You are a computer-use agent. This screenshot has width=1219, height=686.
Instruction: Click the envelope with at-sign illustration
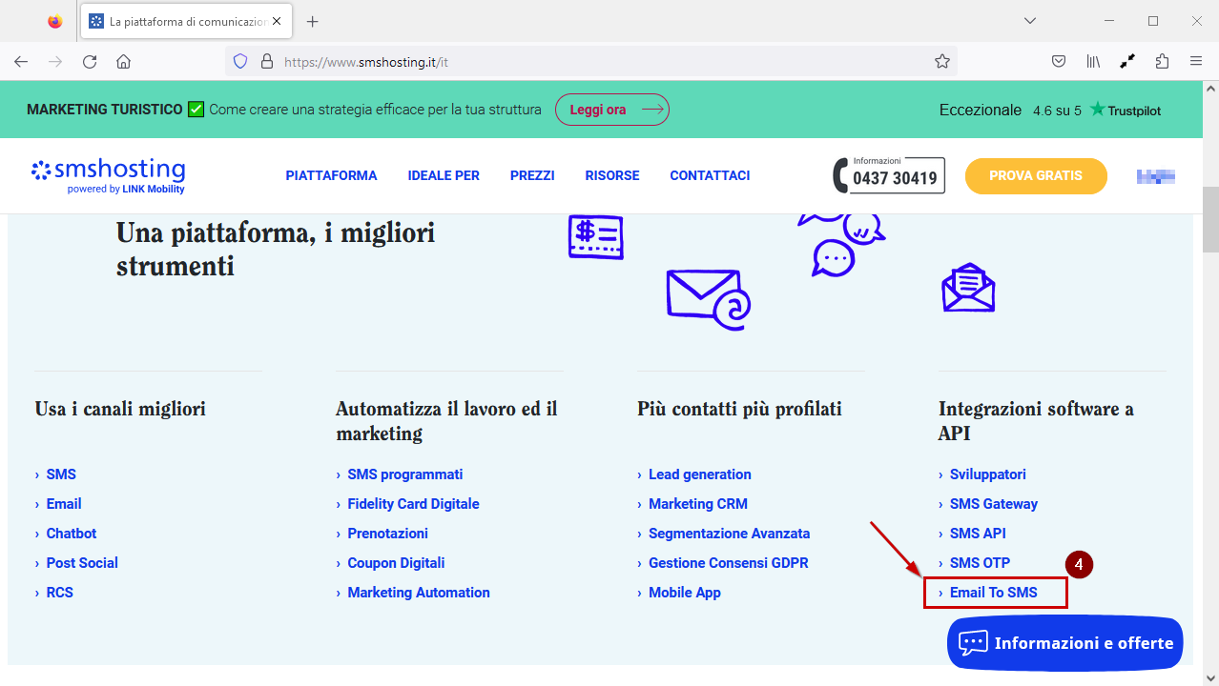pyautogui.click(x=708, y=300)
